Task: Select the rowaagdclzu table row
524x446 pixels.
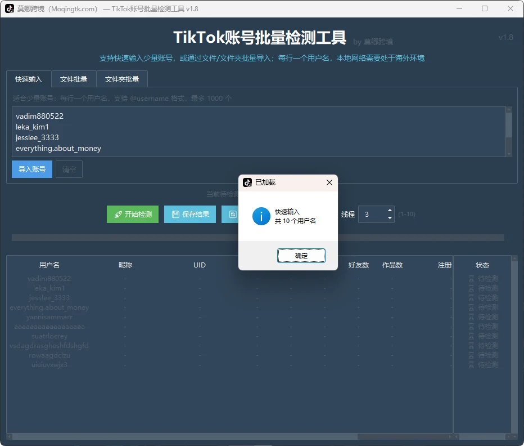Action: coord(229,355)
